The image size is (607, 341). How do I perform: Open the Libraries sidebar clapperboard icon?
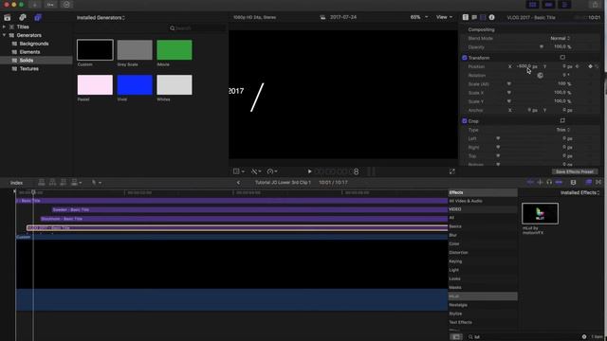[8, 18]
